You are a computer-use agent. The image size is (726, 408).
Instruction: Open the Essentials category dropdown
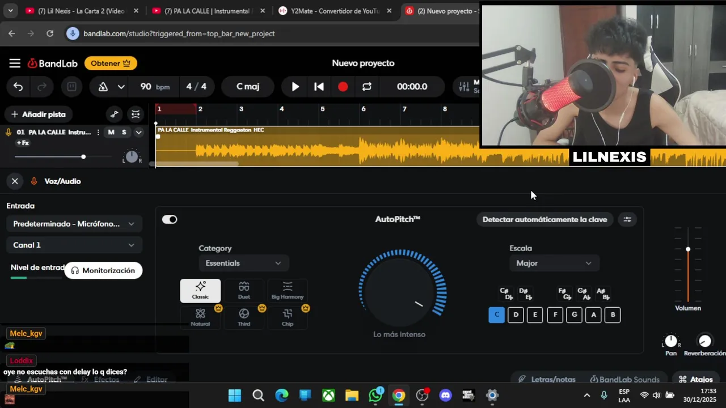tap(243, 263)
